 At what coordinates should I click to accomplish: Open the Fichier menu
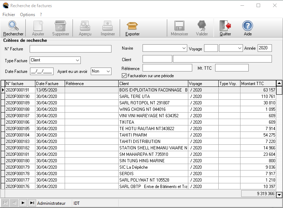[x=9, y=15]
